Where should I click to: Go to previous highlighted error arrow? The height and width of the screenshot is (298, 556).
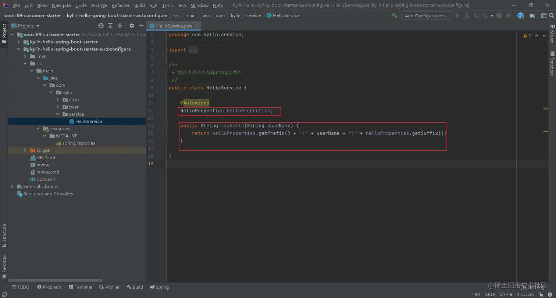[x=537, y=36]
